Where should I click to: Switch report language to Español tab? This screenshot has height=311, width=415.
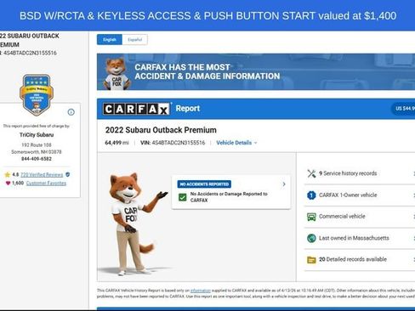(135, 40)
